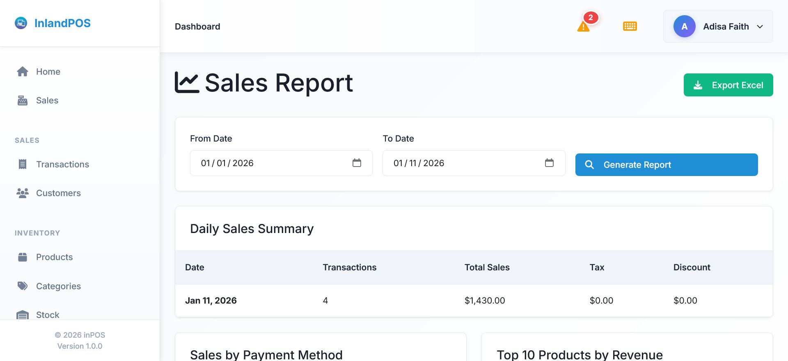Click the Transactions receipt icon
Screen dimensions: 788x361
pos(23,165)
